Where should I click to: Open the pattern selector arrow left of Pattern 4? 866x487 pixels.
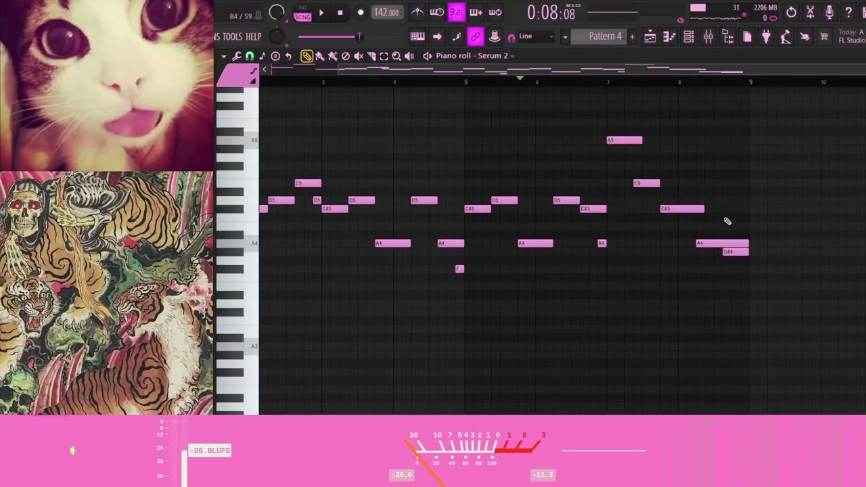coord(565,37)
